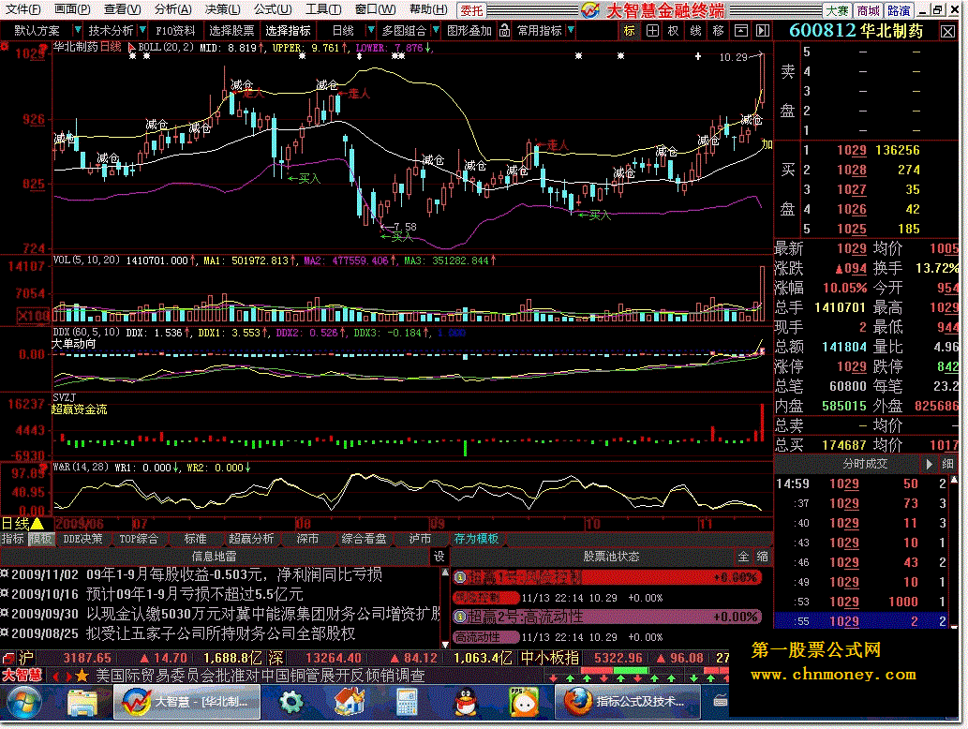Expand the 技术分析 dropdown arrow
Image resolution: width=968 pixels, height=729 pixels.
[142, 30]
